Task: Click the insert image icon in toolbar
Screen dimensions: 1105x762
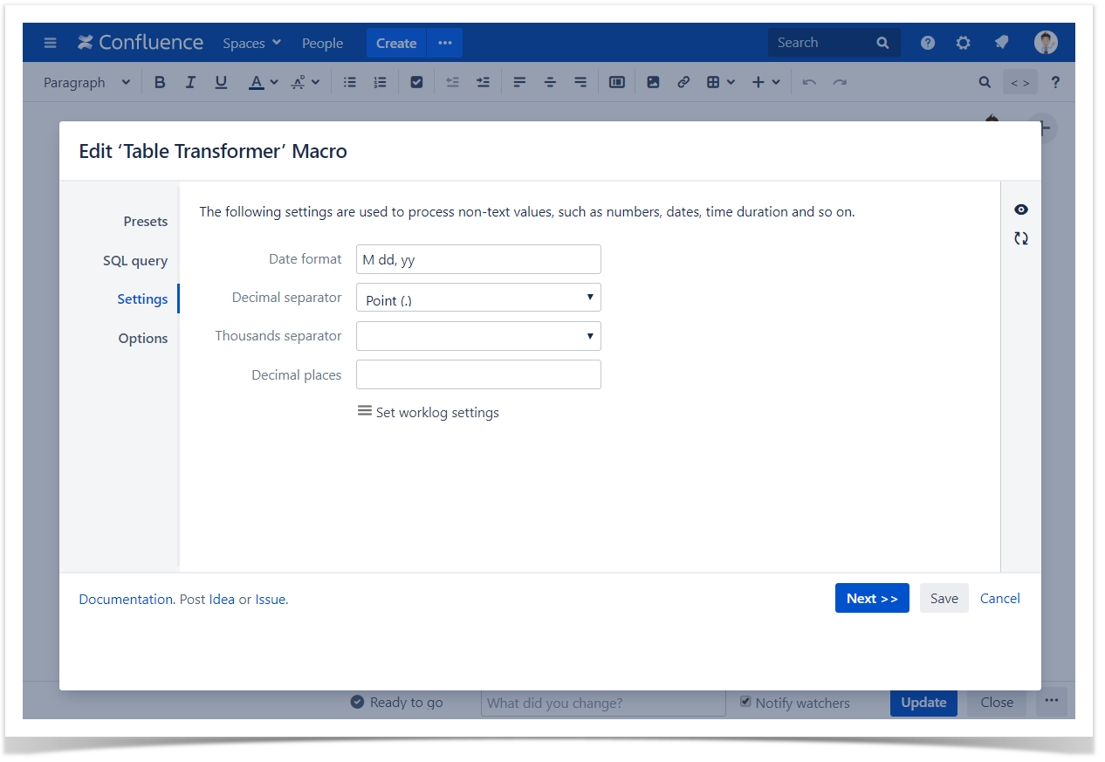Action: coord(653,82)
